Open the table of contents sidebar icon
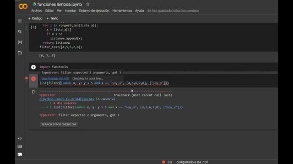Viewport: 293px width, 164px height. coord(20,21)
